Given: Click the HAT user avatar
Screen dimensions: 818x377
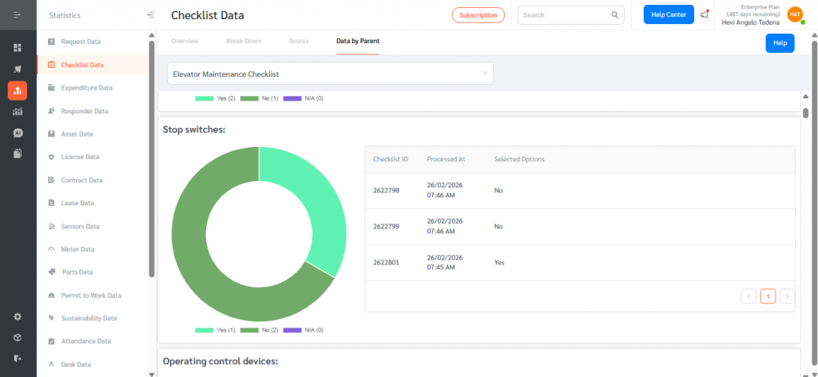Looking at the screenshot, I should click(795, 14).
